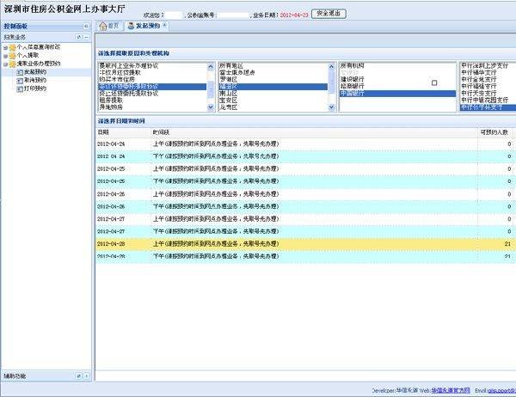Click the down arrow of the reason list scrollbar
Viewport: 516px width, 397px height.
pos(211,107)
